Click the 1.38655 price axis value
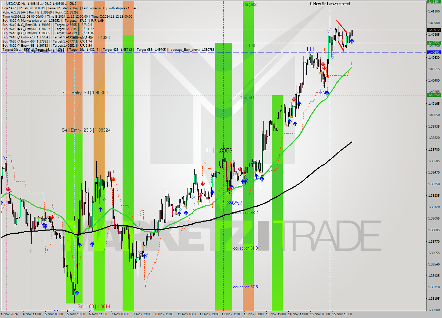This screenshot has width=442, height=318. point(434,253)
